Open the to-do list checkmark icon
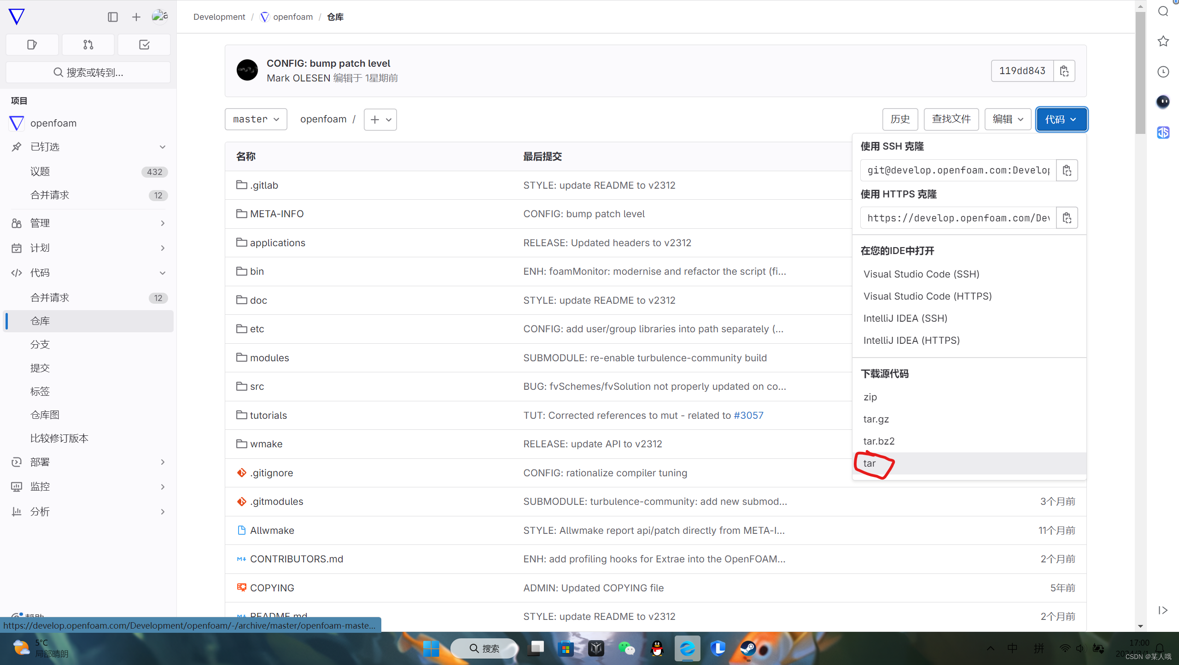The width and height of the screenshot is (1179, 665). [144, 45]
